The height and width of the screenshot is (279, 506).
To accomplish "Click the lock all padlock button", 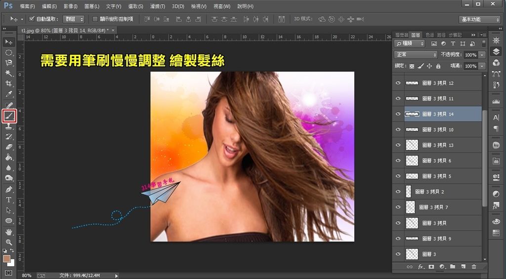I will (438, 66).
